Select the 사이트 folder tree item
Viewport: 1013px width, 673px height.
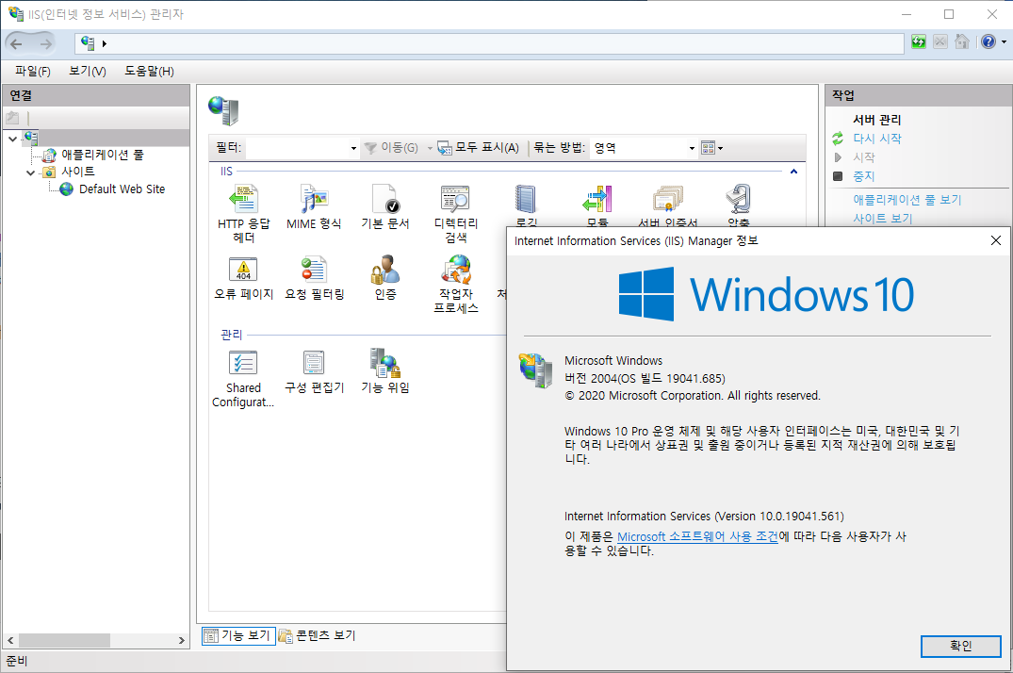(x=78, y=172)
